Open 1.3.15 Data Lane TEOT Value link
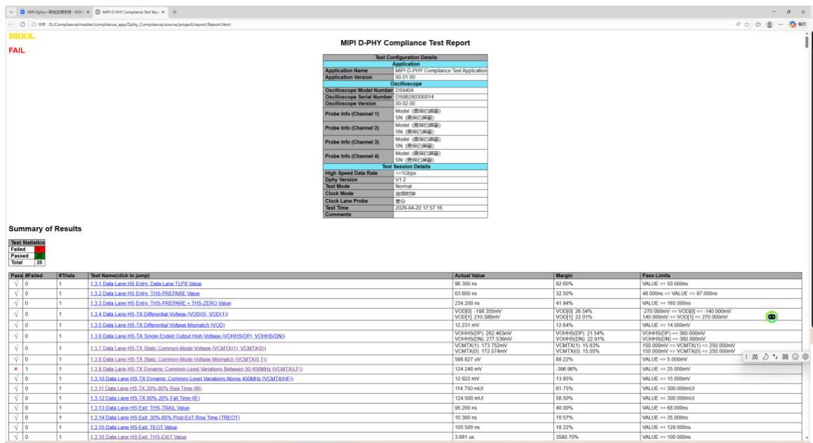Image resolution: width=813 pixels, height=443 pixels. click(134, 428)
